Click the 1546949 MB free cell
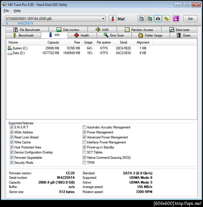This screenshot has height=207, width=203. tap(71, 53)
